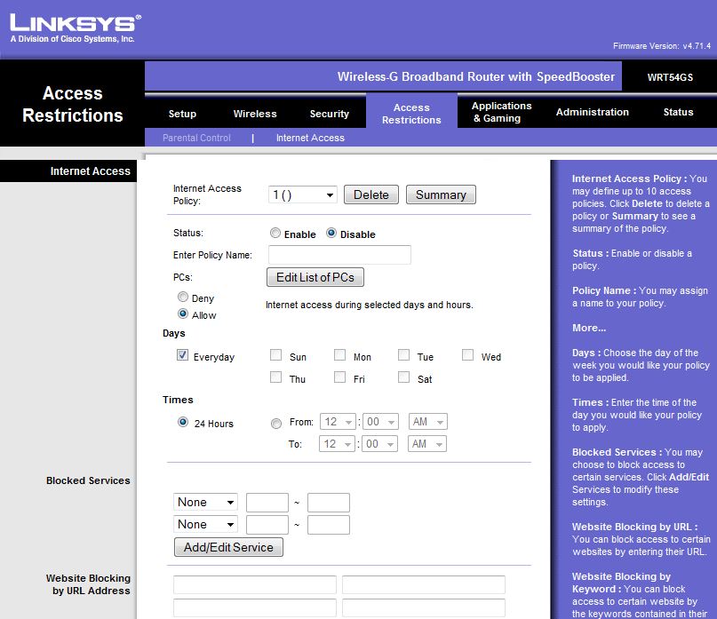The width and height of the screenshot is (717, 619).
Task: Switch to the Wireless tab
Action: coord(255,114)
